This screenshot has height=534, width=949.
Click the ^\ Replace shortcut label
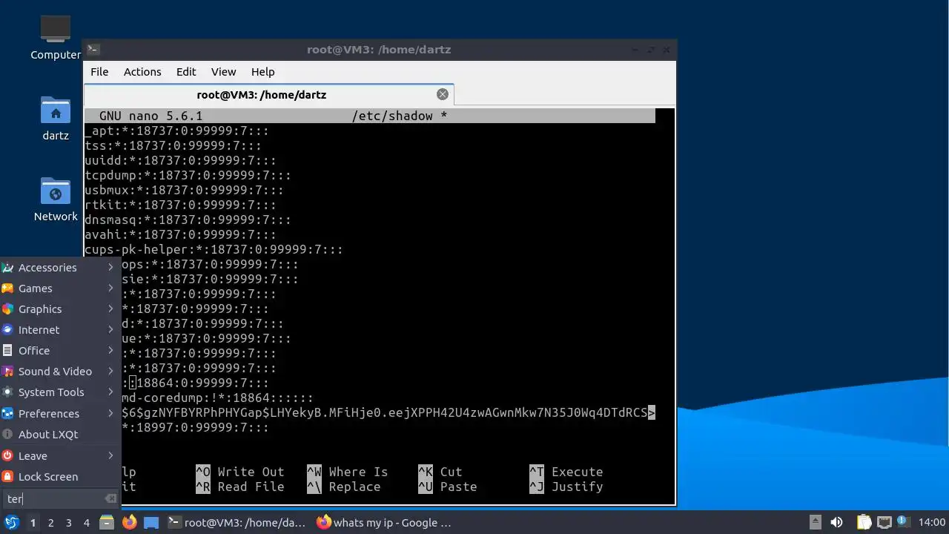(x=344, y=487)
